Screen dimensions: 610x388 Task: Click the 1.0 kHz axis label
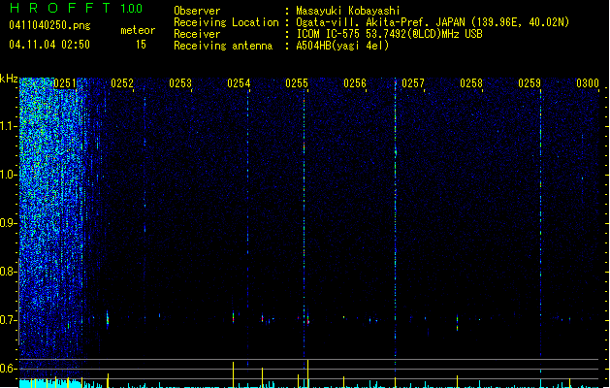pos(9,175)
